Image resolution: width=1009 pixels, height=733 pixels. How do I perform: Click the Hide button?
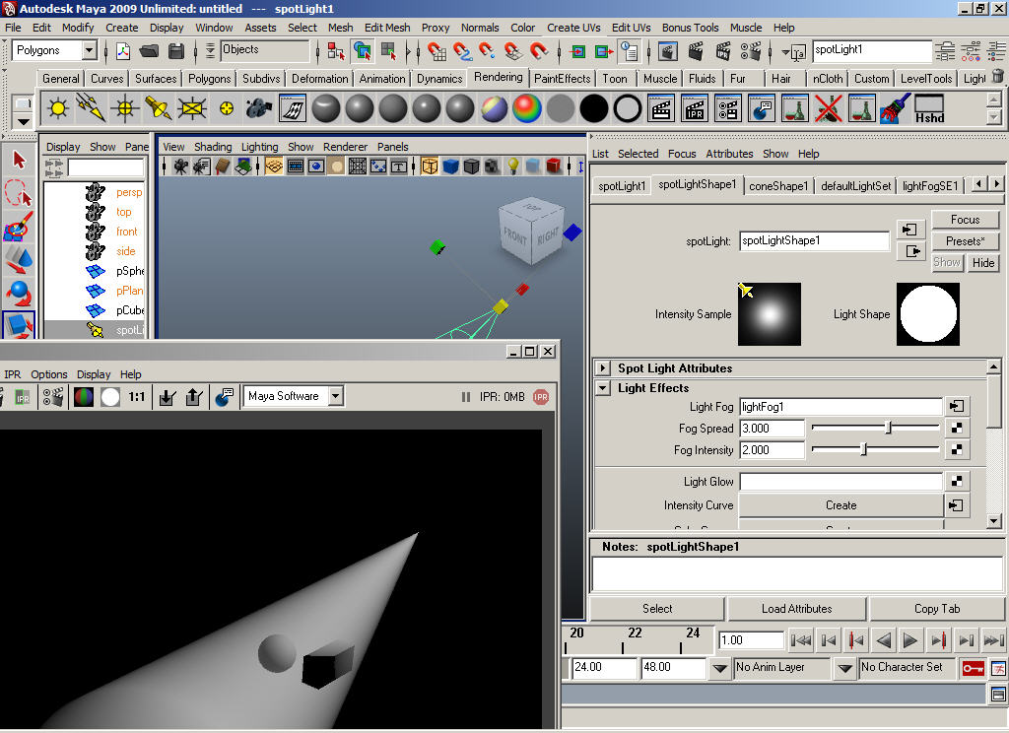click(x=983, y=263)
